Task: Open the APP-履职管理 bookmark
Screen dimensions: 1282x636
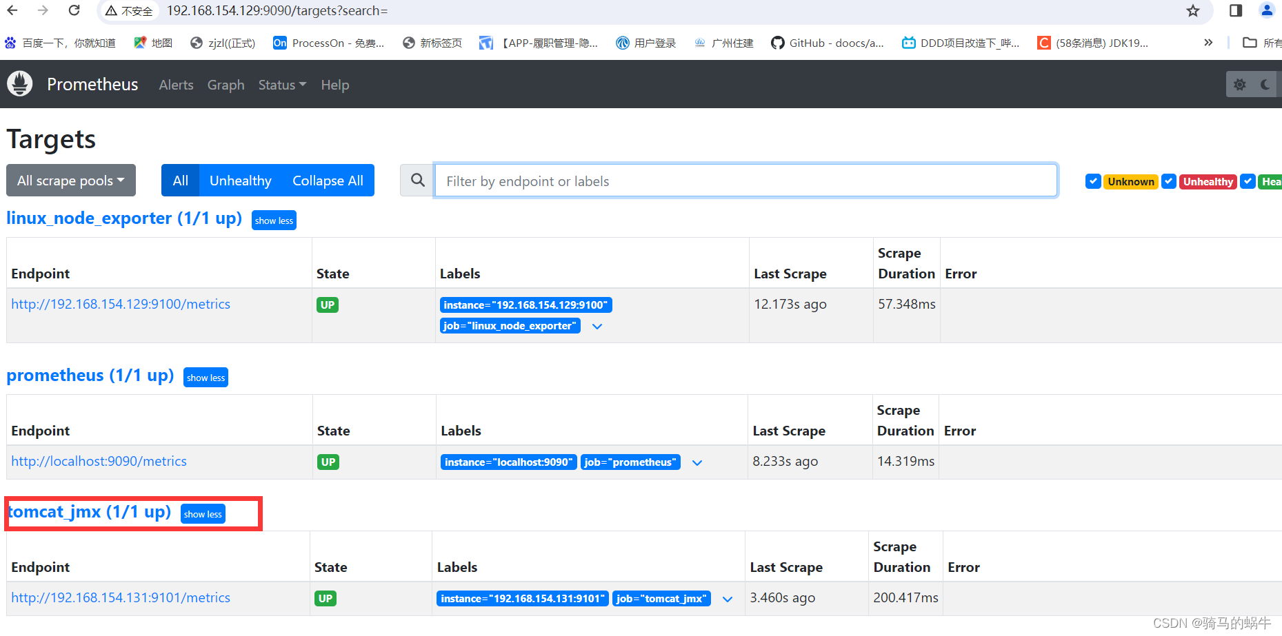Action: [x=539, y=43]
